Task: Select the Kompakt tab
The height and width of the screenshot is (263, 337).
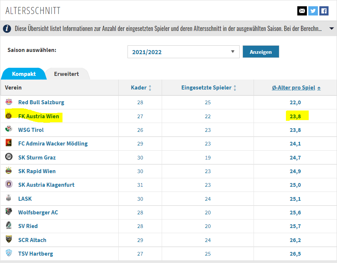Action: pyautogui.click(x=24, y=74)
